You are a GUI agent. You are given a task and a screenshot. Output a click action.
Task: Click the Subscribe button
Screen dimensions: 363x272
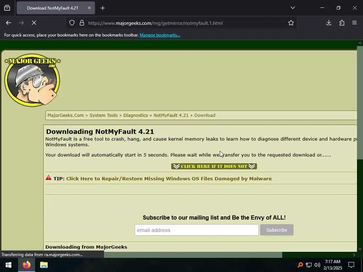pyautogui.click(x=277, y=230)
